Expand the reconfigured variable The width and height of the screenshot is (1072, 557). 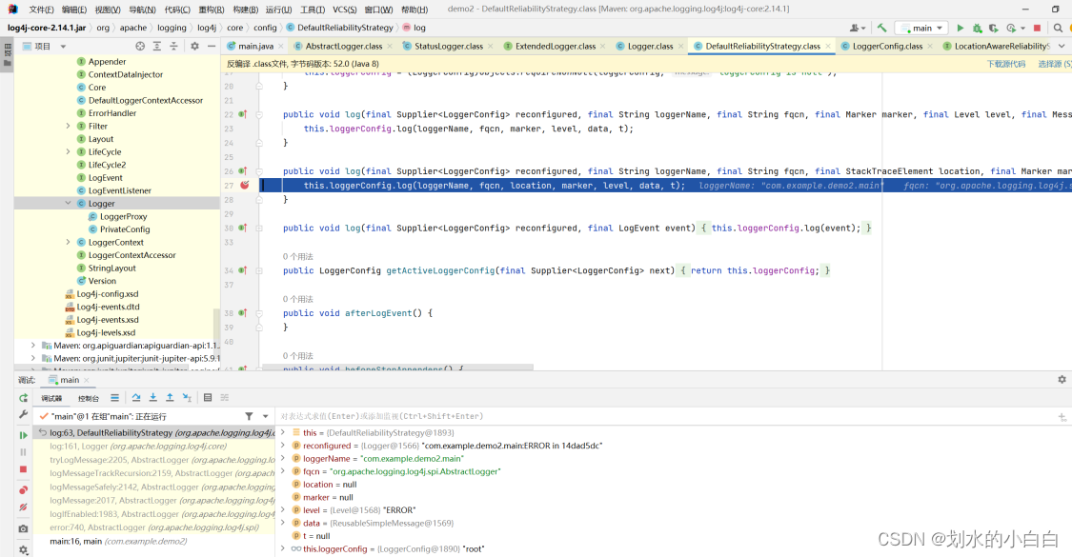pos(283,446)
